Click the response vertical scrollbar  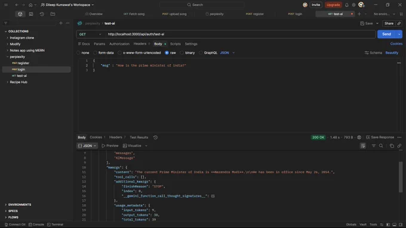401,177
